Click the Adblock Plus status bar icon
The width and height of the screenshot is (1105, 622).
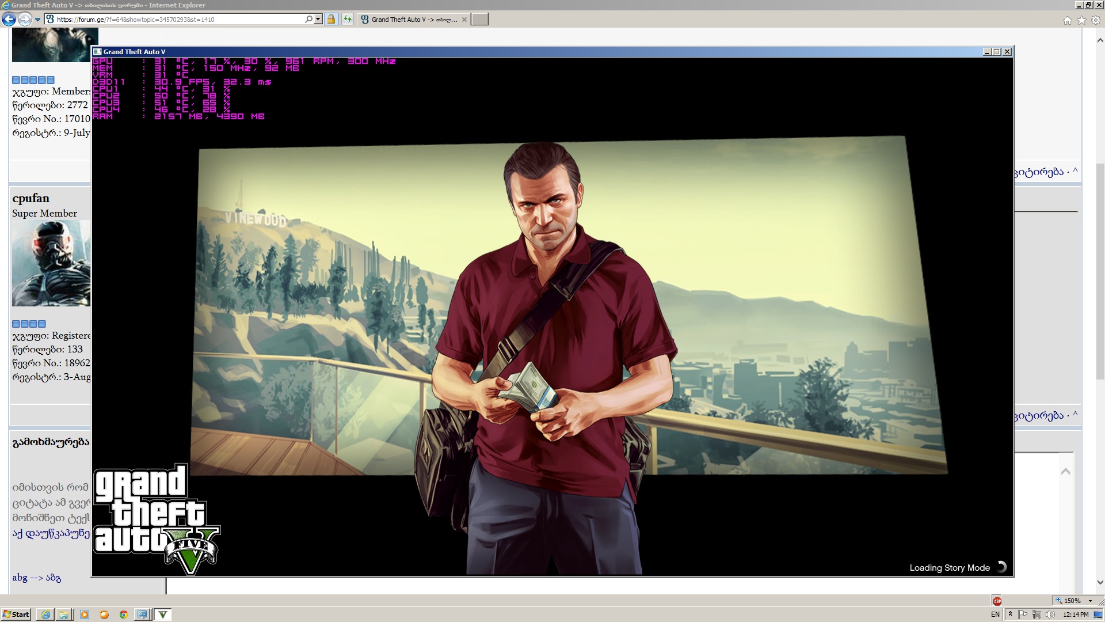[997, 601]
